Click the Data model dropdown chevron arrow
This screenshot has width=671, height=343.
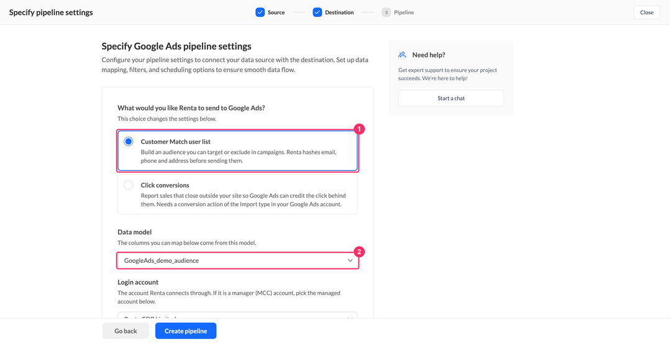[350, 260]
